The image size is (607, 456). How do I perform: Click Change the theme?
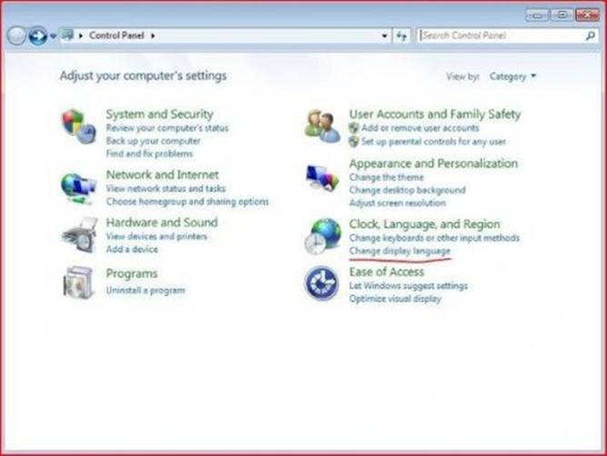[x=386, y=177]
